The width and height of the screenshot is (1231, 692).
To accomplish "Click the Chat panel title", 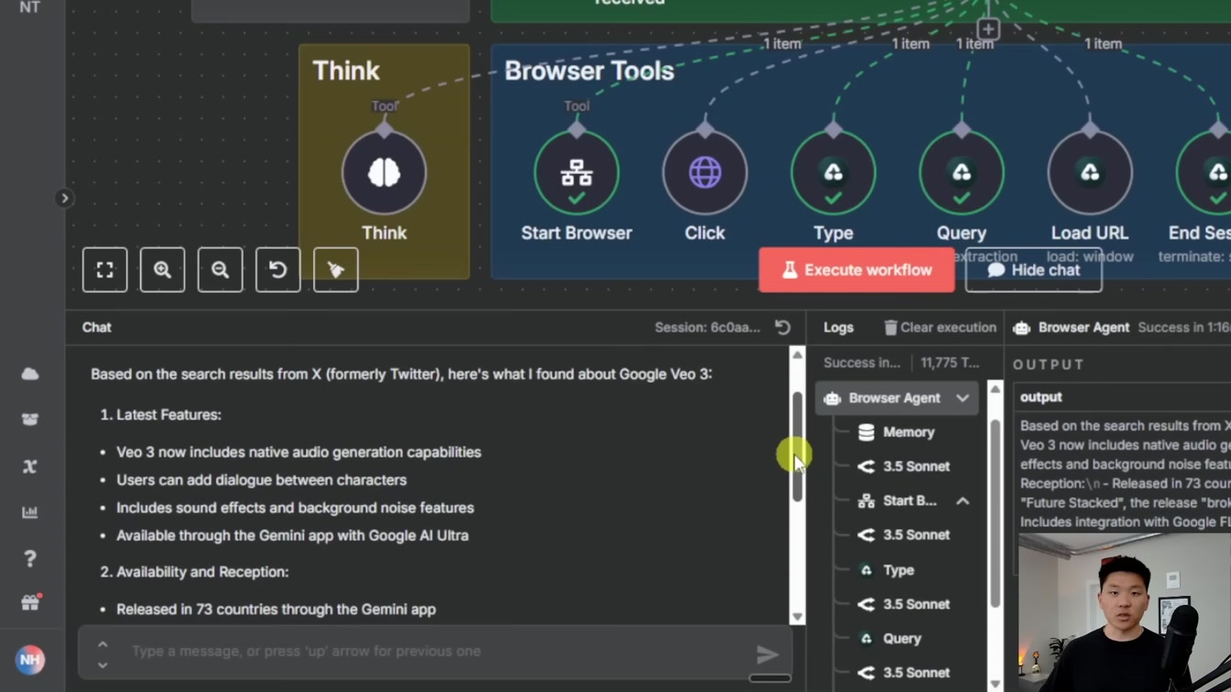I will point(96,327).
